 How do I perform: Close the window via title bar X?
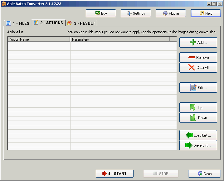tap(220, 4)
